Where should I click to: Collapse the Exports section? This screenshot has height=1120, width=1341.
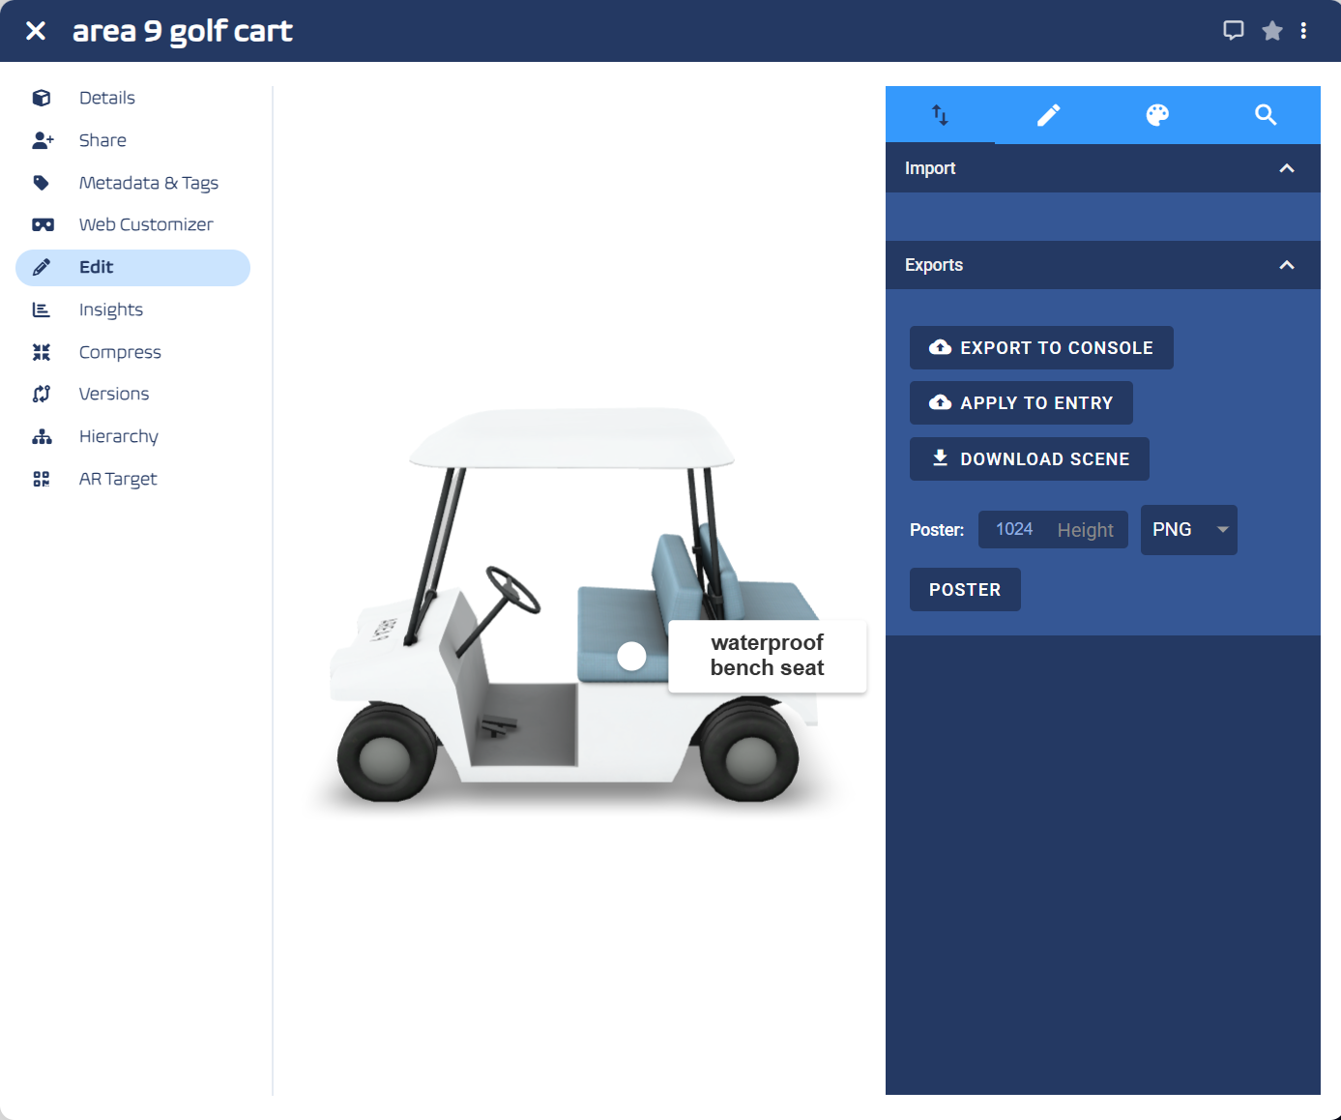click(x=1286, y=265)
